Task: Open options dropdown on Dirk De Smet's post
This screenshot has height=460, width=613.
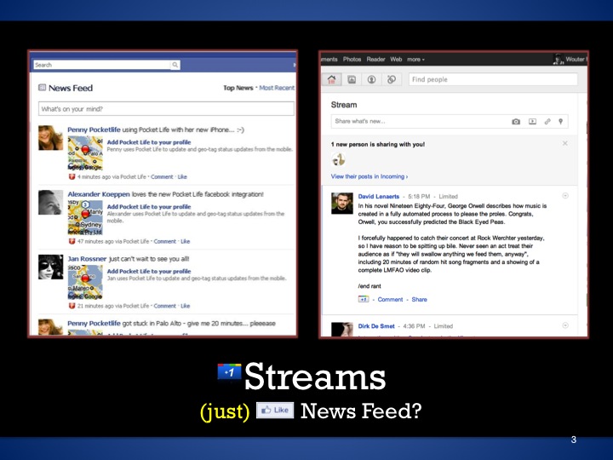Action: coord(565,325)
